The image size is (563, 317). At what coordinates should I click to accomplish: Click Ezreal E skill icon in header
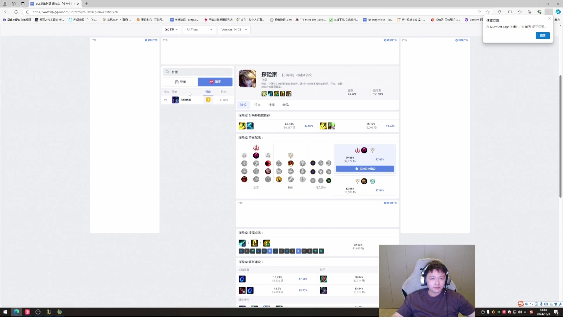(283, 94)
